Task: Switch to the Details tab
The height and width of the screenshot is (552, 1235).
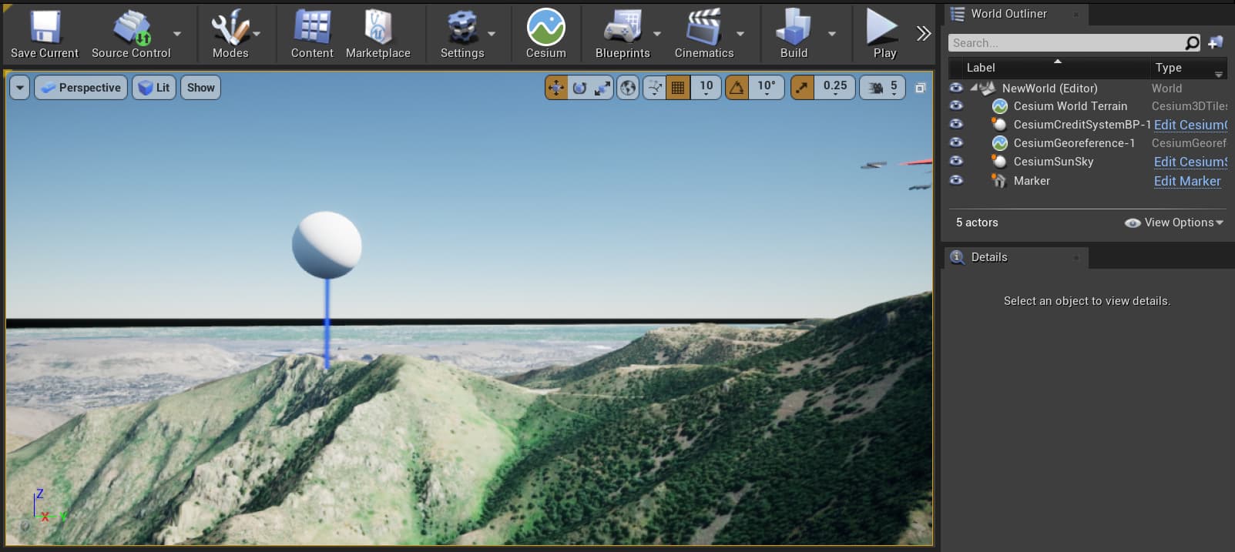Action: (989, 257)
